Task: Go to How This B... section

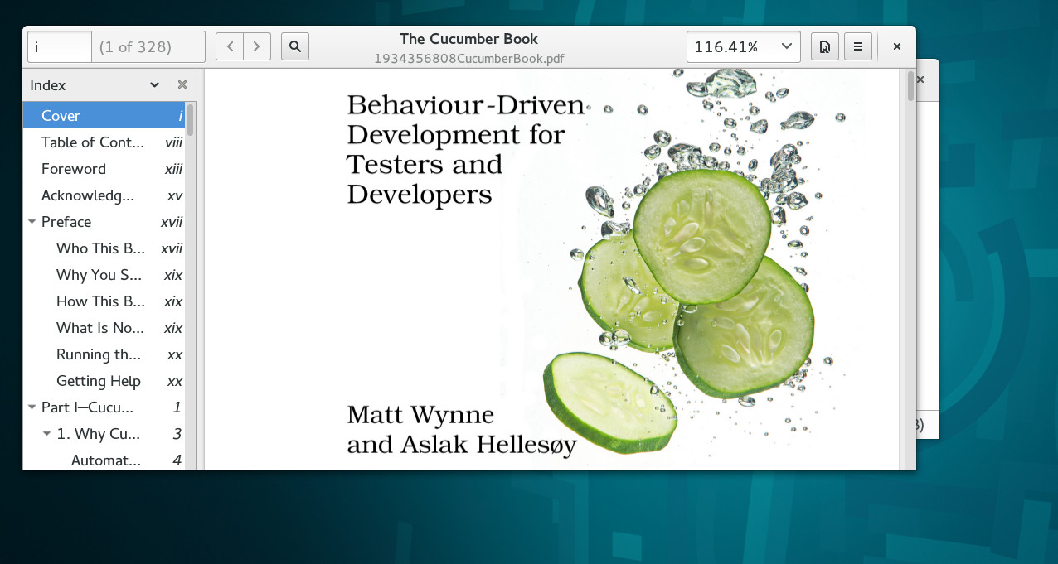Action: click(x=104, y=301)
